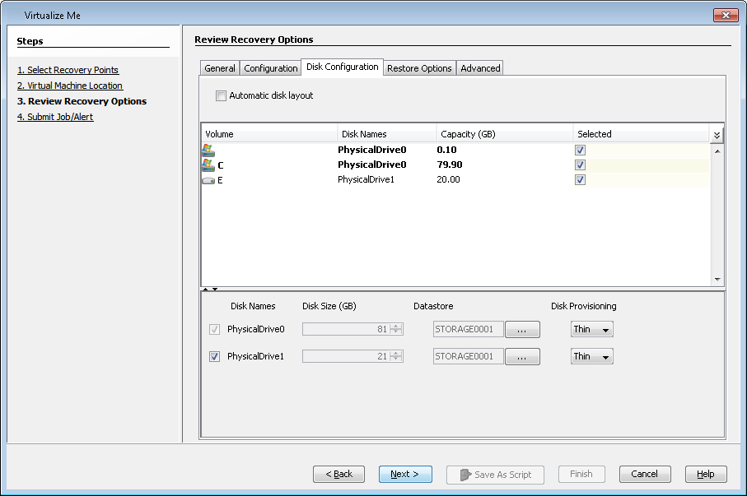Switch to the Restore Options tab
The width and height of the screenshot is (747, 496).
pos(419,67)
